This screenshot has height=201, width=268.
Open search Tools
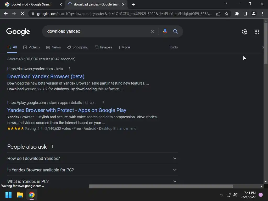[x=173, y=47]
